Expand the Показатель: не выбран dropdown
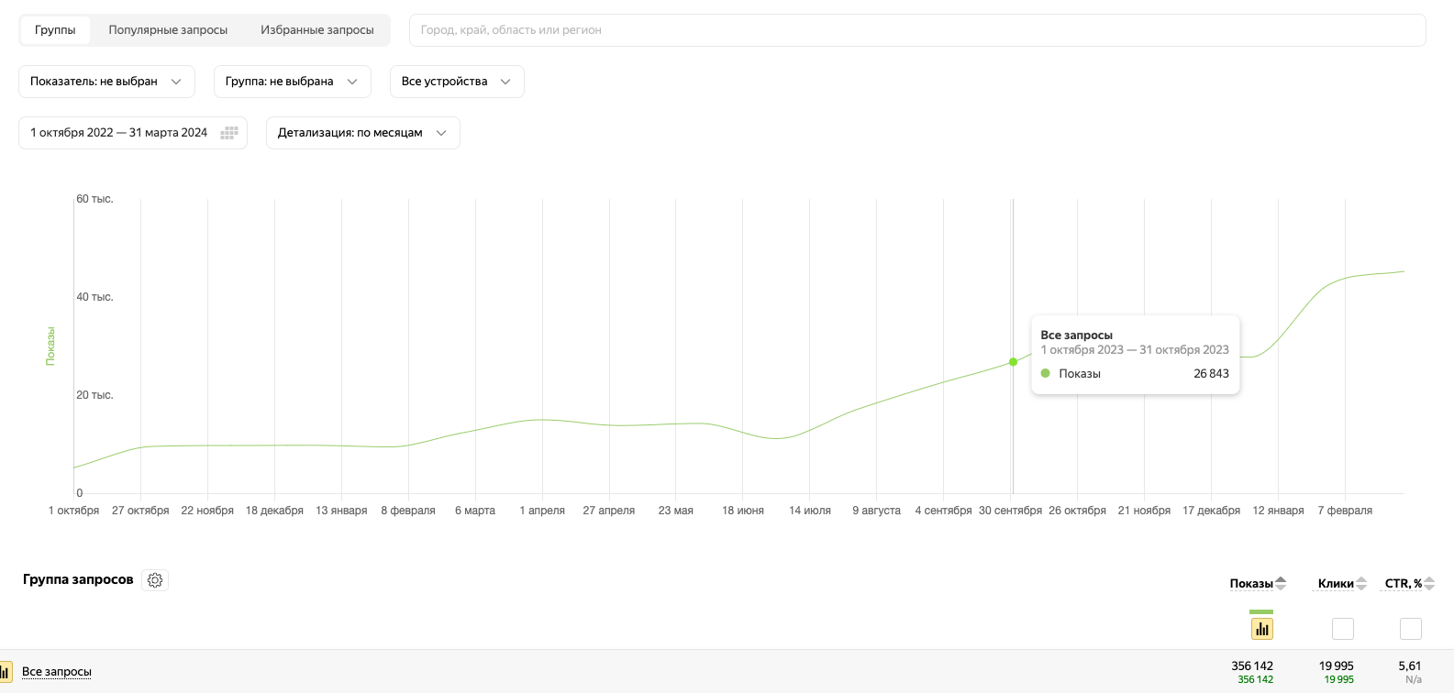 coord(106,82)
